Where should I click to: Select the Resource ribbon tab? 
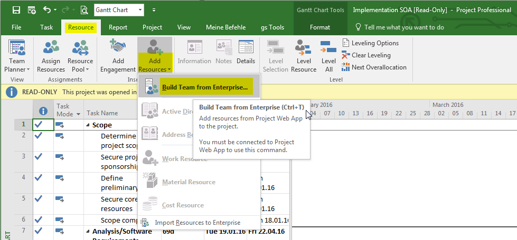tap(81, 27)
